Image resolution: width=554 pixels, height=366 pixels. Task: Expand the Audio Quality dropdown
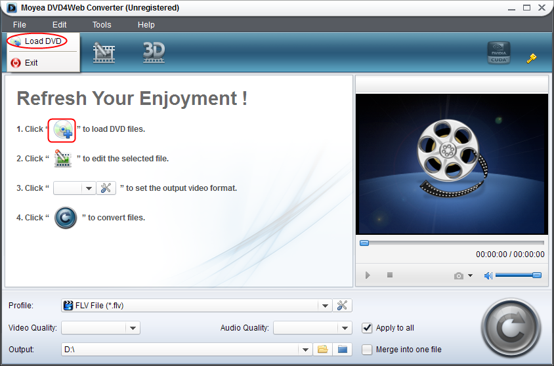click(x=345, y=328)
